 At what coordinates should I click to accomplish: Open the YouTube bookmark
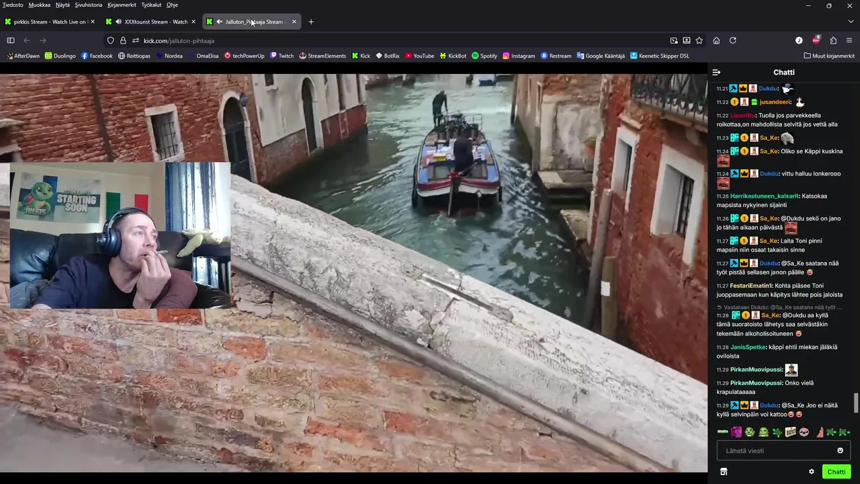[419, 56]
